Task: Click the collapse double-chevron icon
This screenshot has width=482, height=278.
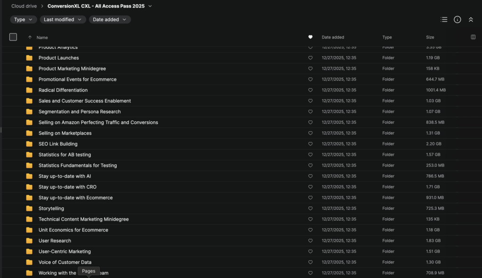Action: (471, 20)
